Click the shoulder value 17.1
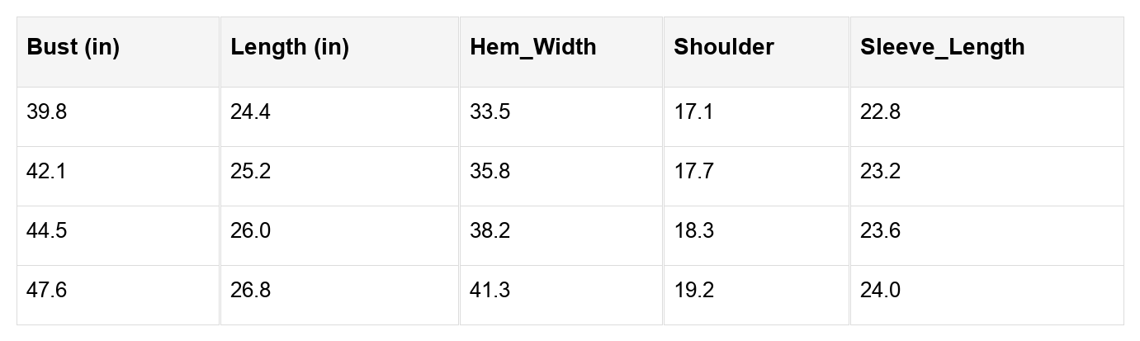1140x341 pixels. tap(693, 112)
